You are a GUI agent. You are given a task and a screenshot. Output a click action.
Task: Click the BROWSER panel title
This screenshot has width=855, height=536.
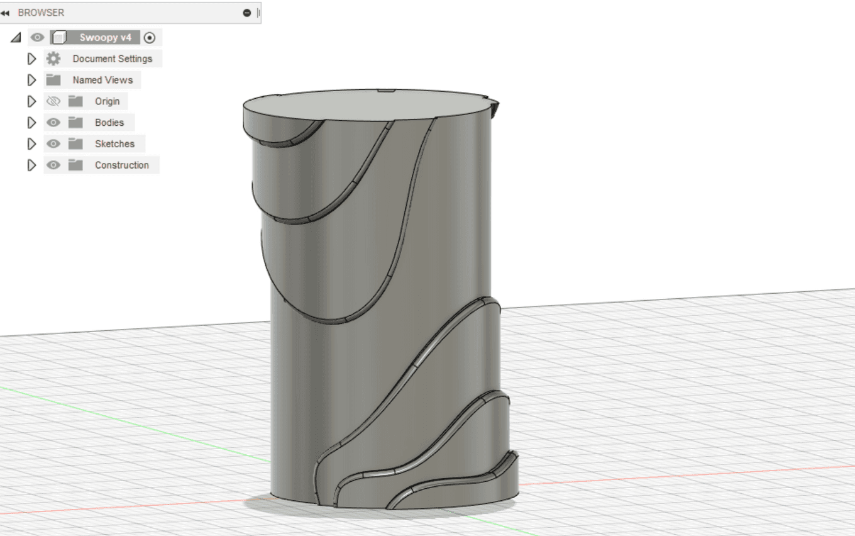pos(41,13)
